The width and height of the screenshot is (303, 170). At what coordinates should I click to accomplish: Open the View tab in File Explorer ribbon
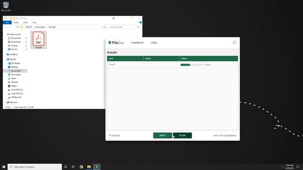tap(34, 23)
